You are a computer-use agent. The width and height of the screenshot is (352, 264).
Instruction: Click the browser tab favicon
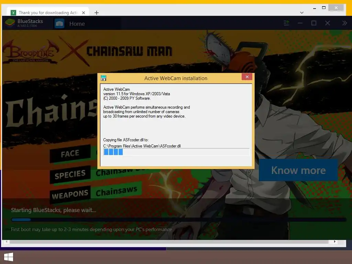(13, 13)
